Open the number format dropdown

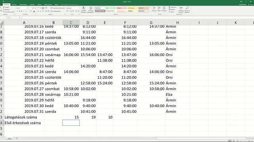point(79,8)
